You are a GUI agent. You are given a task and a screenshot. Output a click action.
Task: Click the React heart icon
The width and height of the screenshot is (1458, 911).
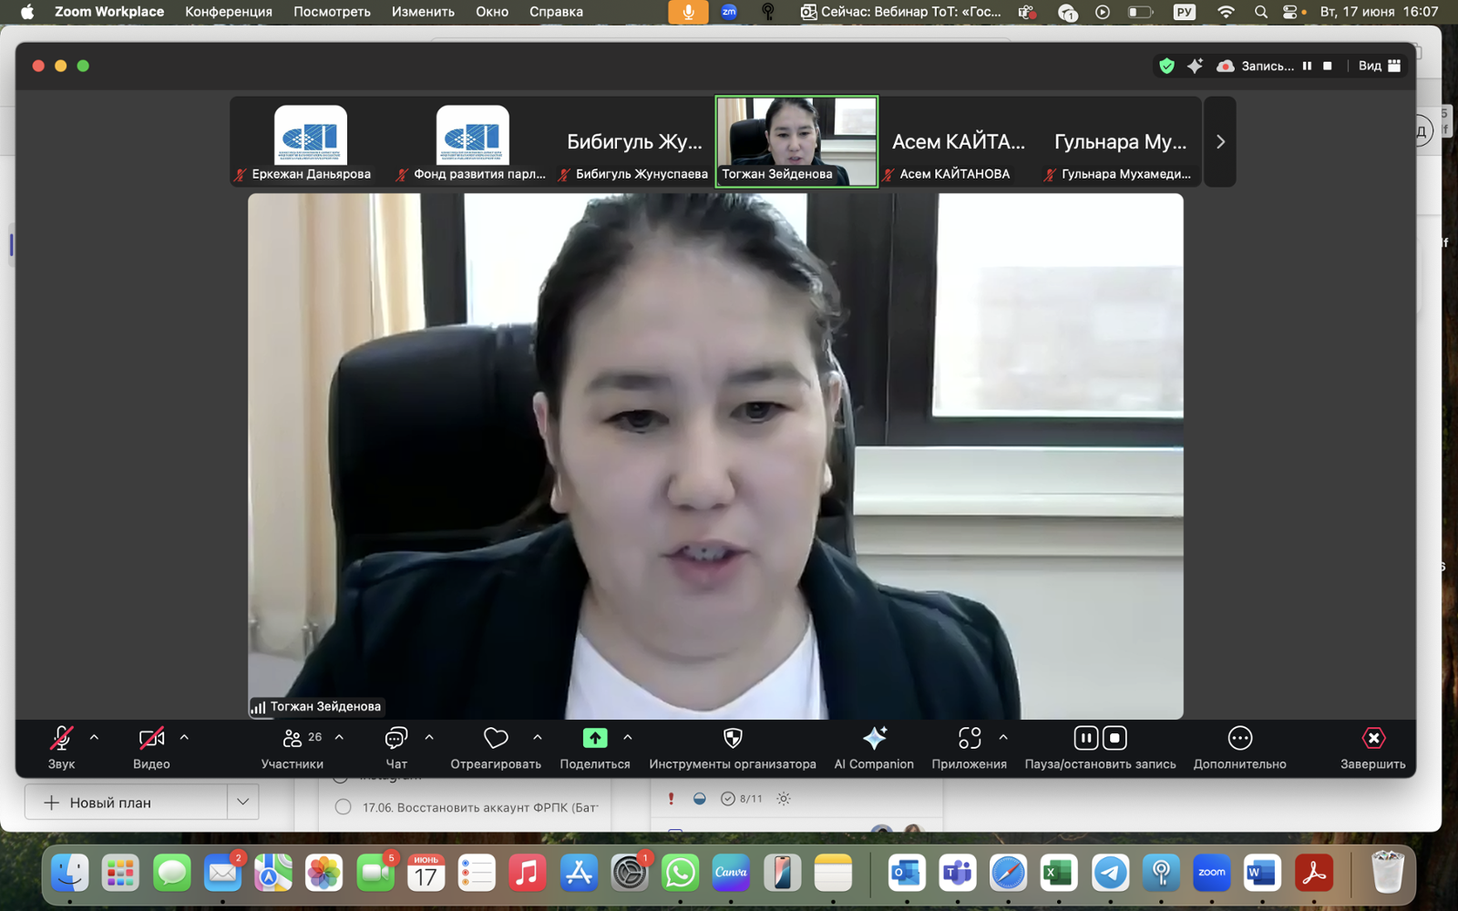coord(496,738)
